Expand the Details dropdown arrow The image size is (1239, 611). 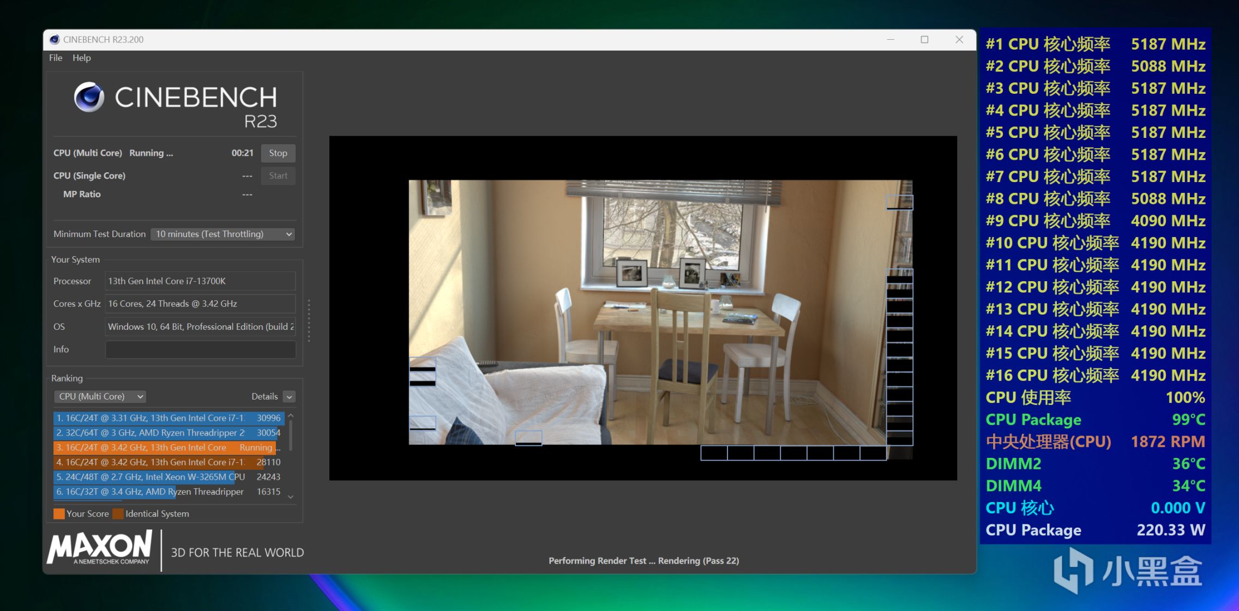(290, 397)
